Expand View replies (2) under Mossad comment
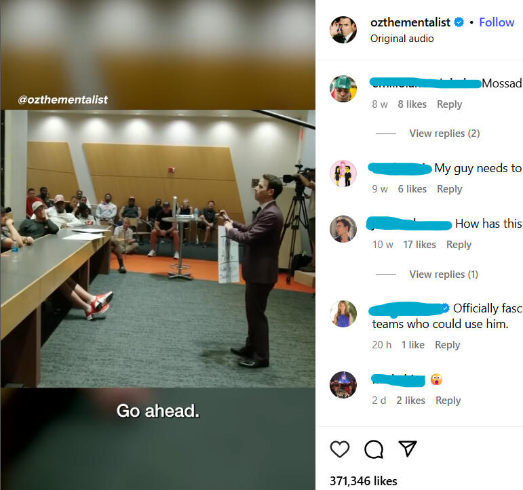Viewport: 523px width, 490px height. click(444, 134)
